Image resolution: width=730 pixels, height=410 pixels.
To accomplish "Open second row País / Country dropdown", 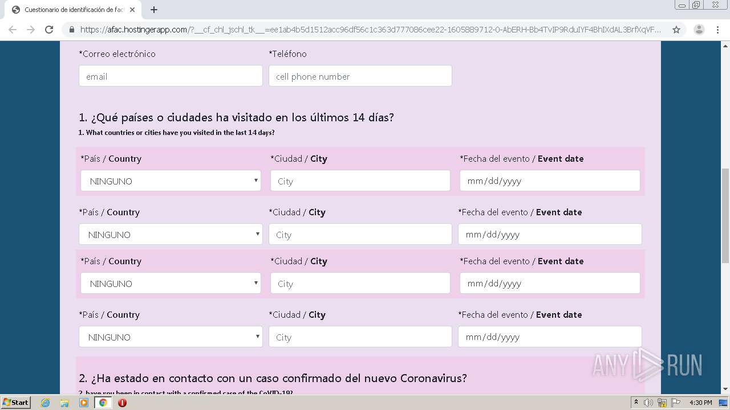I will pos(171,234).
